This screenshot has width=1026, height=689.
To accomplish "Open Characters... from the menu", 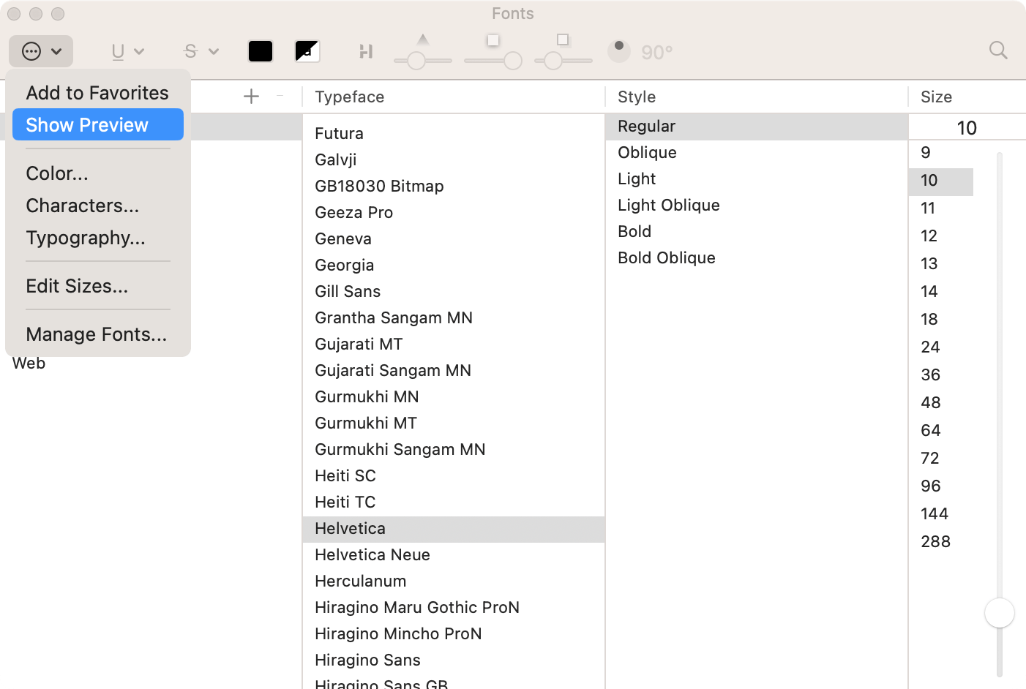I will 98,206.
